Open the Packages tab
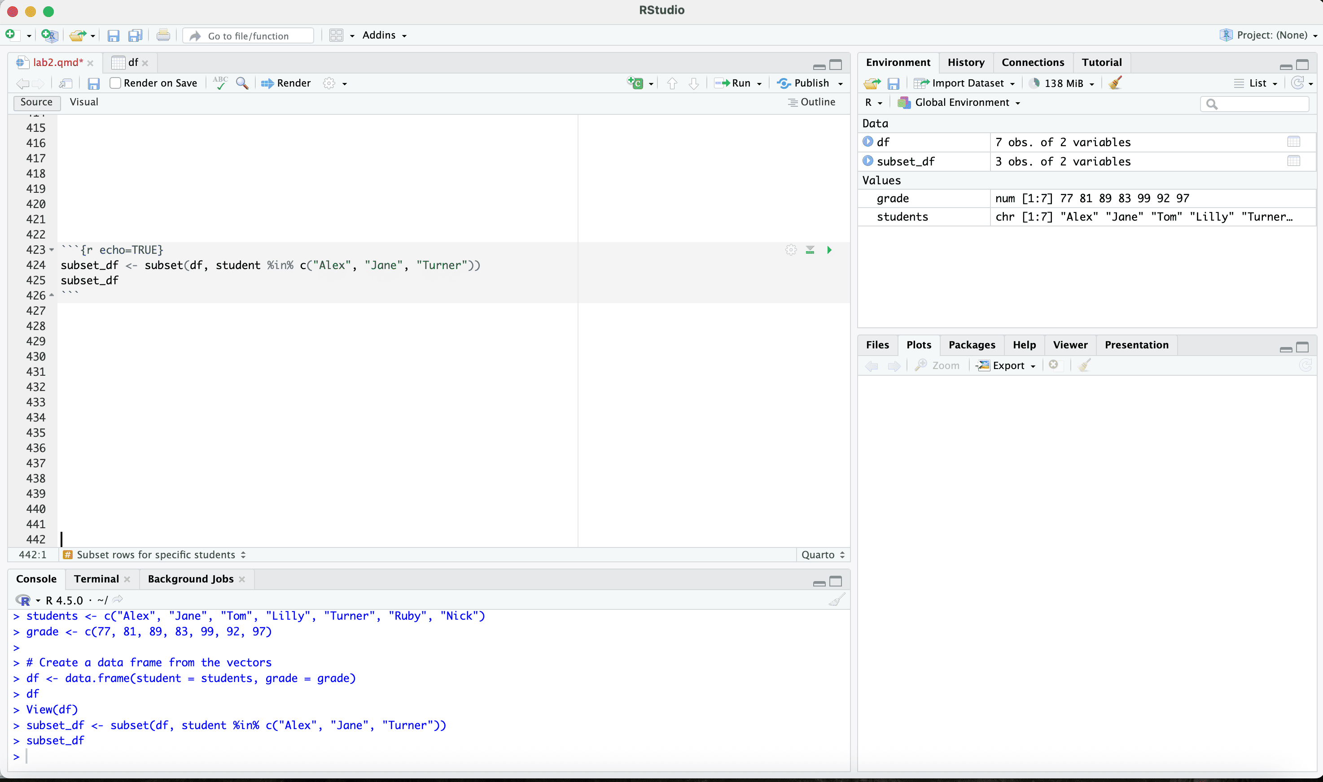The height and width of the screenshot is (782, 1323). tap(971, 345)
